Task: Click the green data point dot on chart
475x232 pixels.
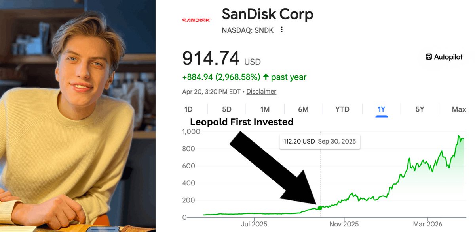Action: pos(320,208)
